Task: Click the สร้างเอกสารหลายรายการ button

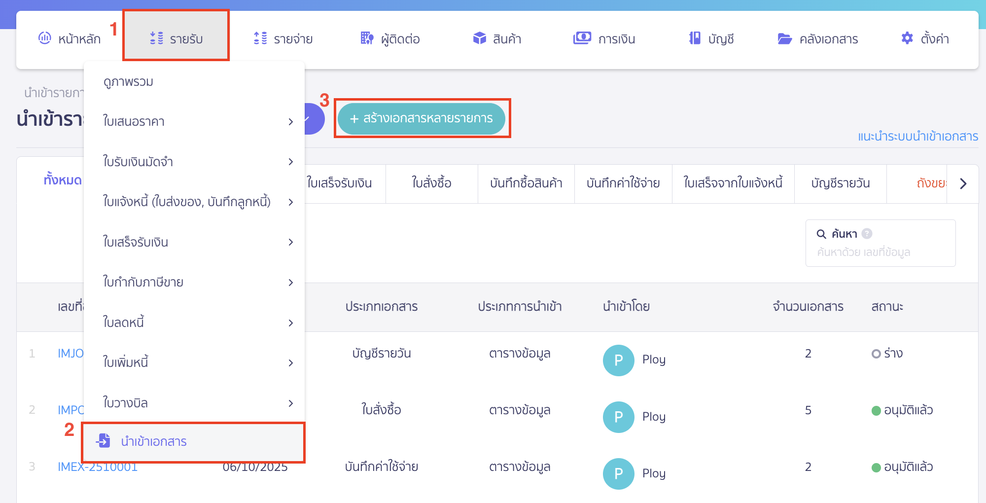Action: pos(422,118)
